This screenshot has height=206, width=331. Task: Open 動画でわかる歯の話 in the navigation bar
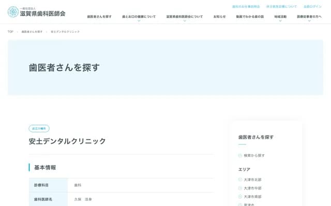coord(250,16)
